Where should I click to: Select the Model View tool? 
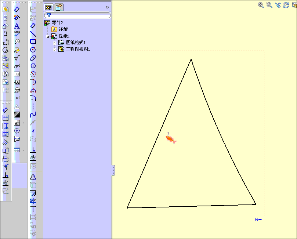(6, 10)
